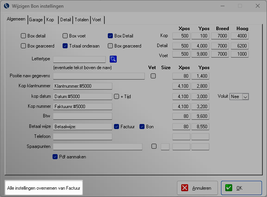Switch to the Garage tab
This screenshot has width=267, height=197.
tap(36, 19)
